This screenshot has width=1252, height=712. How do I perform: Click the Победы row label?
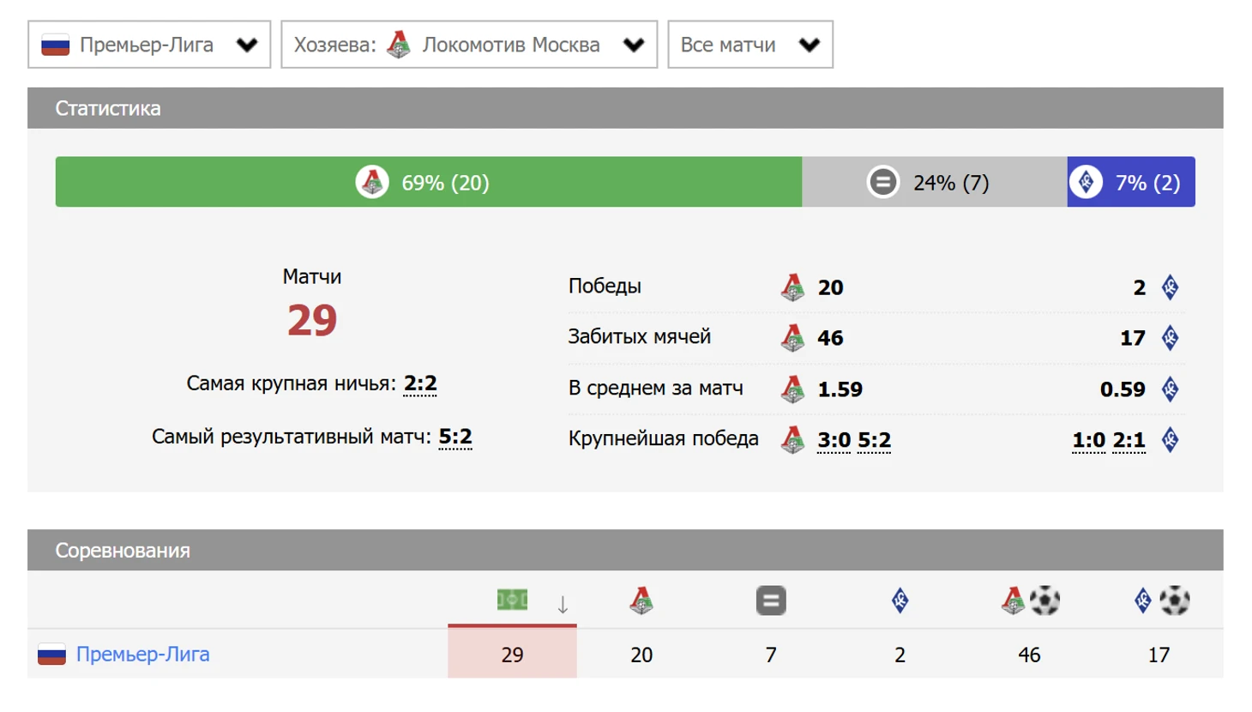(x=605, y=286)
